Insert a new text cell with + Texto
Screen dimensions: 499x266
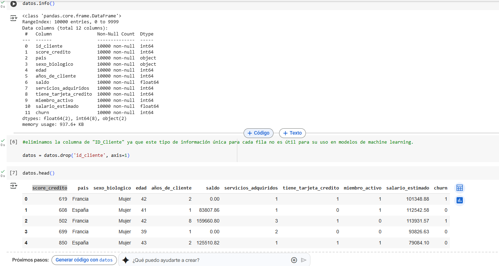click(x=292, y=133)
